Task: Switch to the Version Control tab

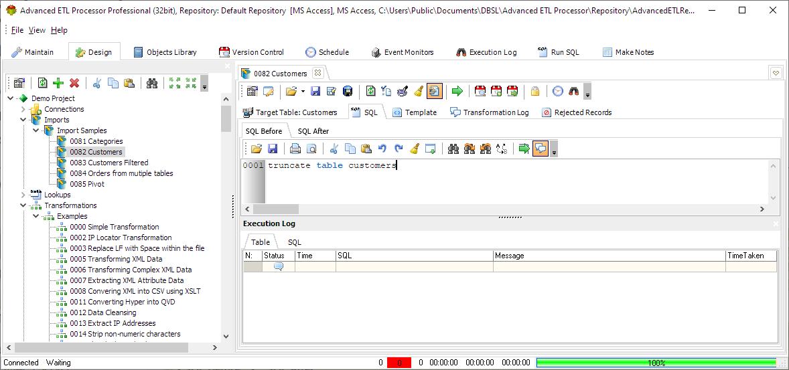Action: point(251,52)
